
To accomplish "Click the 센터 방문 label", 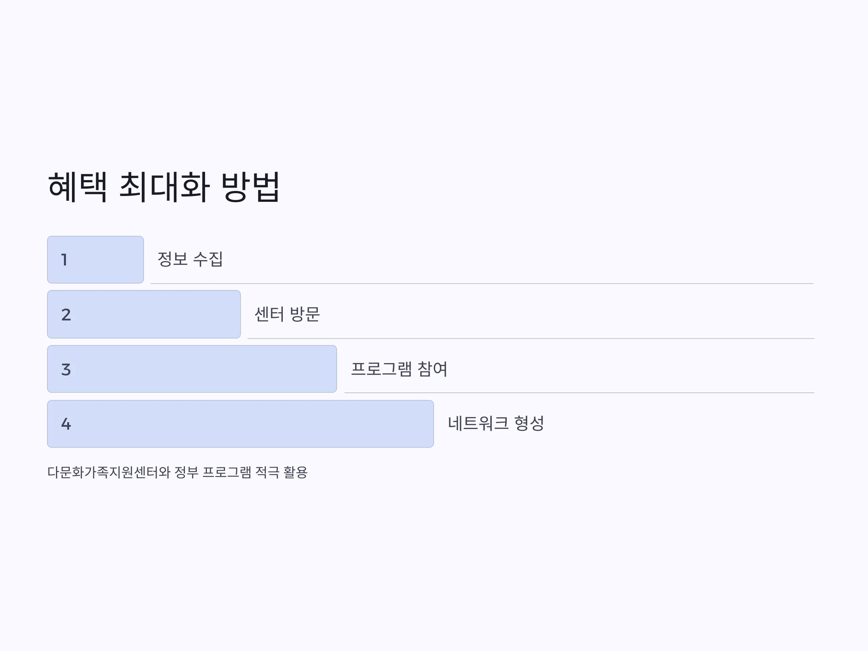I will [x=287, y=314].
